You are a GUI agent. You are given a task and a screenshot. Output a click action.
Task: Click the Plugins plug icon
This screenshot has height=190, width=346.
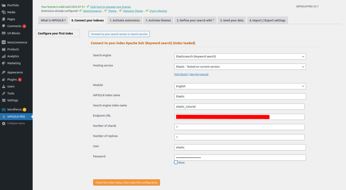click(x=3, y=80)
